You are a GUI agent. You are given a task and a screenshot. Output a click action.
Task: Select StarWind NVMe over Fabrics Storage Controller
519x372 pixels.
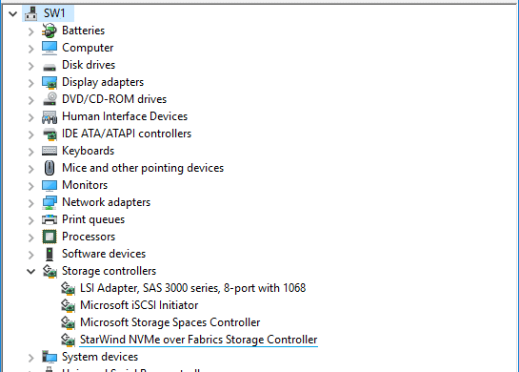click(199, 340)
